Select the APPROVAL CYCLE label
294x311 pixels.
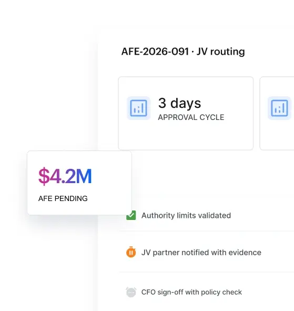pos(191,117)
